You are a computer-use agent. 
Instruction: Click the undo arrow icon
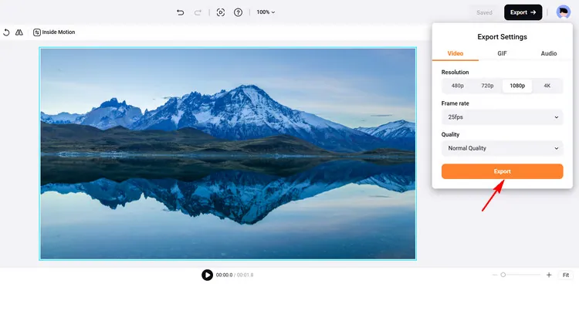click(180, 12)
